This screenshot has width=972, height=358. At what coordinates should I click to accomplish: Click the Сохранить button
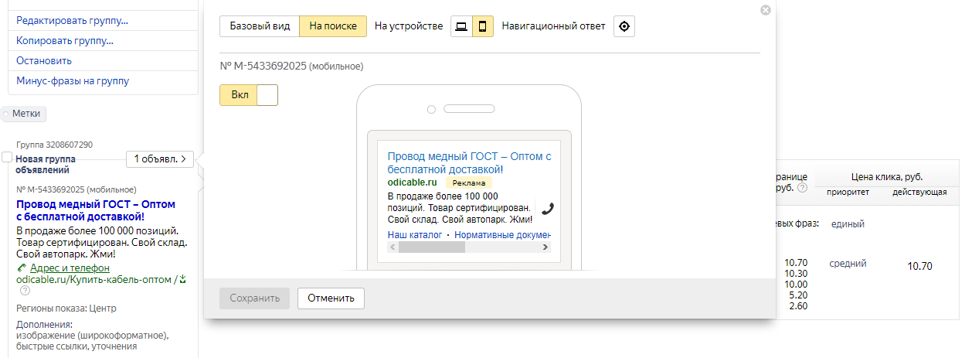coord(254,298)
